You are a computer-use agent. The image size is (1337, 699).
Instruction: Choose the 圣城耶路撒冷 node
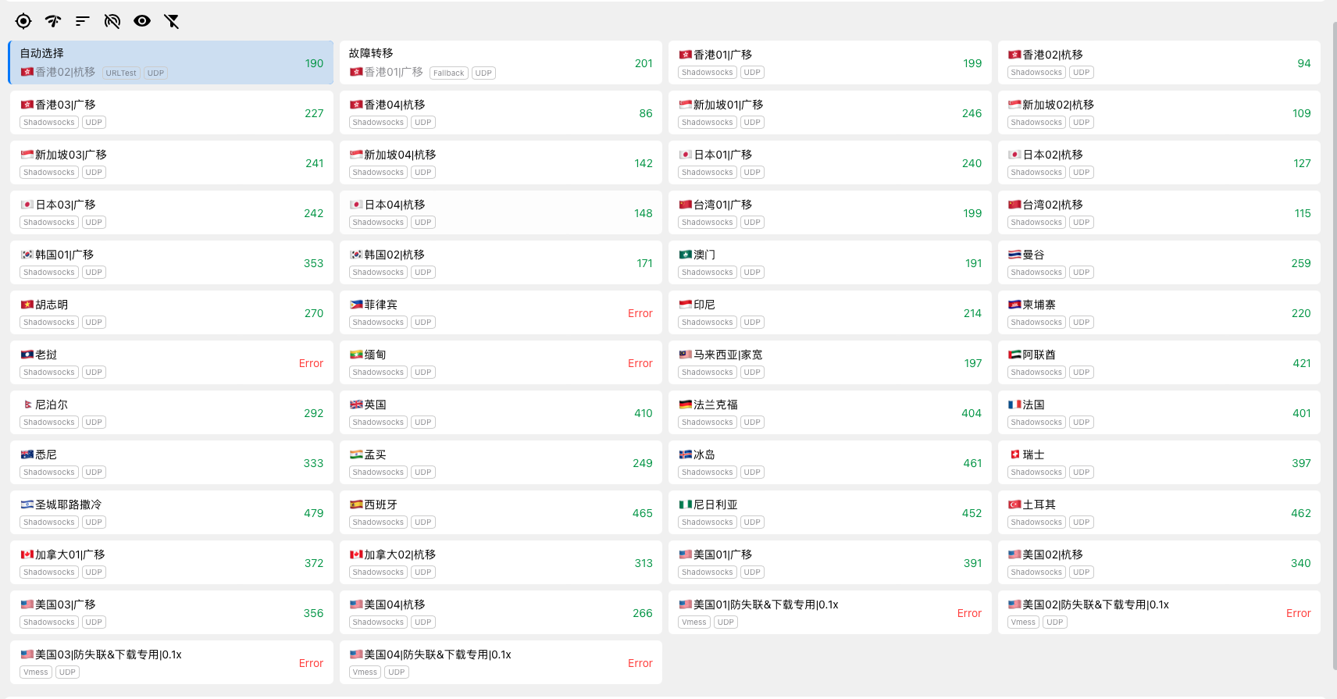(x=171, y=512)
